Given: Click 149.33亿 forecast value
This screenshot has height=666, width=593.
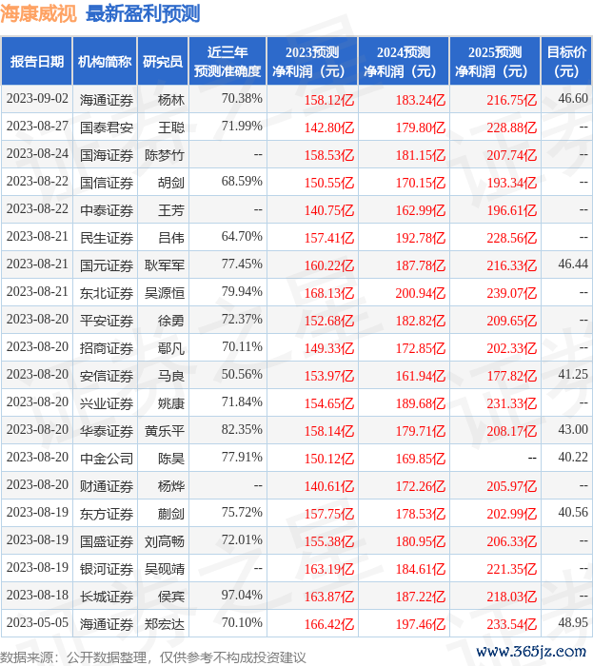Looking at the screenshot, I should [329, 349].
